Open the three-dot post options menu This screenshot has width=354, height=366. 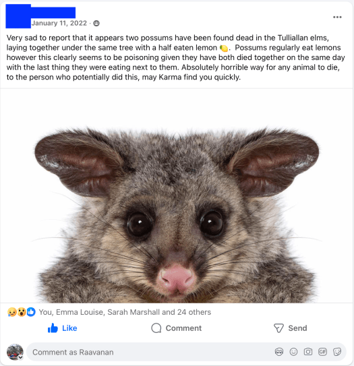[x=337, y=17]
